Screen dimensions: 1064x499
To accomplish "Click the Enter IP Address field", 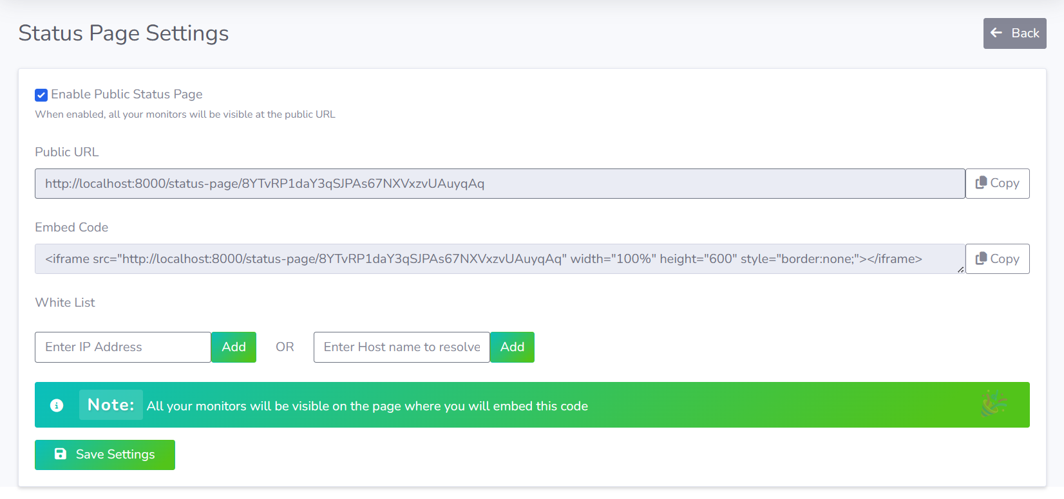I will pyautogui.click(x=122, y=347).
